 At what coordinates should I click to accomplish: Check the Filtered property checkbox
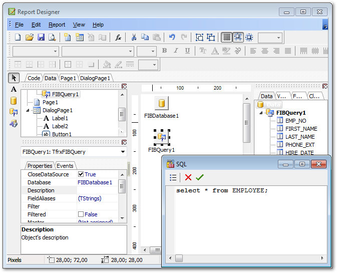pyautogui.click(x=81, y=214)
